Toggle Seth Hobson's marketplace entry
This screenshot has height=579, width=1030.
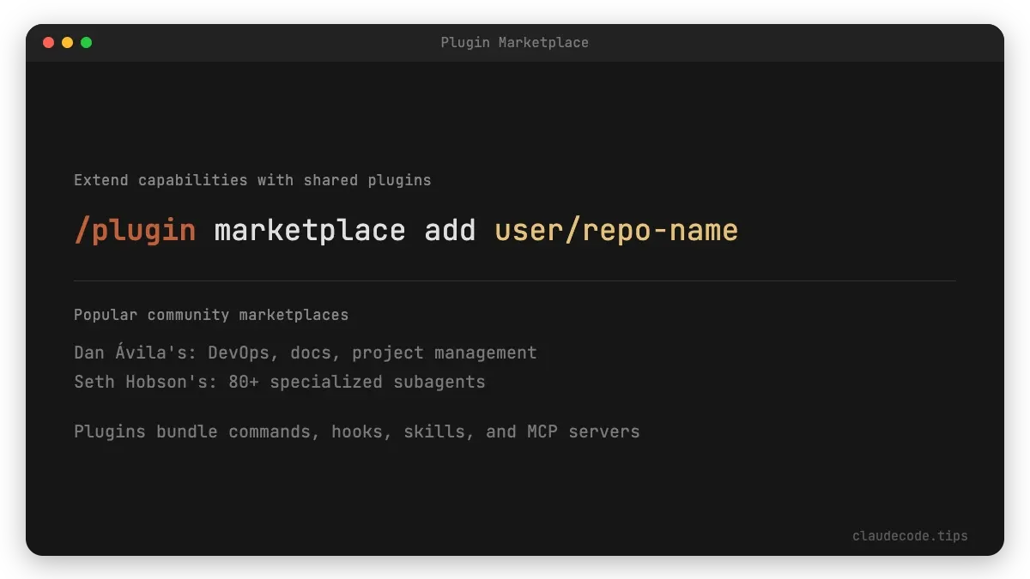click(279, 382)
